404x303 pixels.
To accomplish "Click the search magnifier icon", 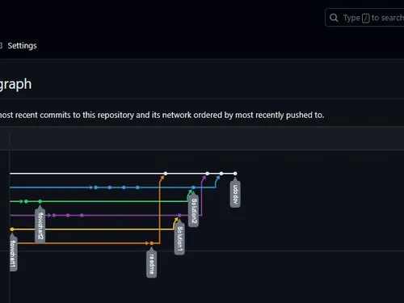I will 334,18.
